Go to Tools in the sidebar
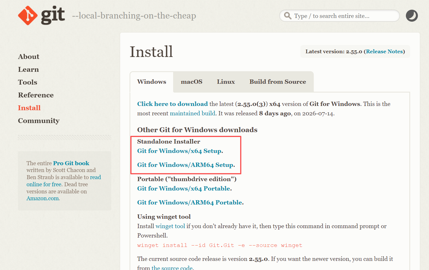 click(27, 82)
